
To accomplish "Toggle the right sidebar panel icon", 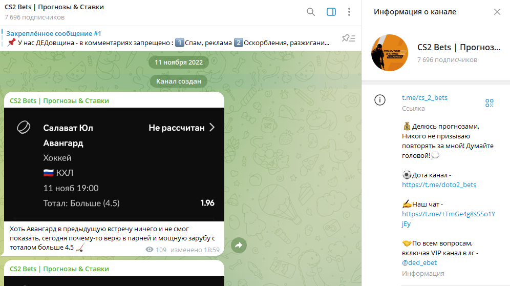I will coord(331,12).
